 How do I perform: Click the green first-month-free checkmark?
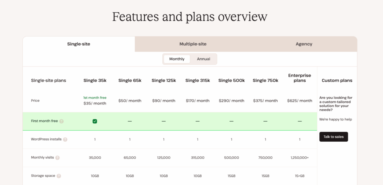click(95, 121)
